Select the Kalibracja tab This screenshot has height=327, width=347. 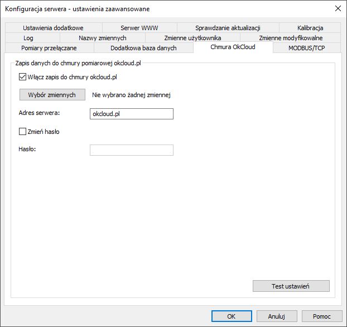pyautogui.click(x=310, y=28)
